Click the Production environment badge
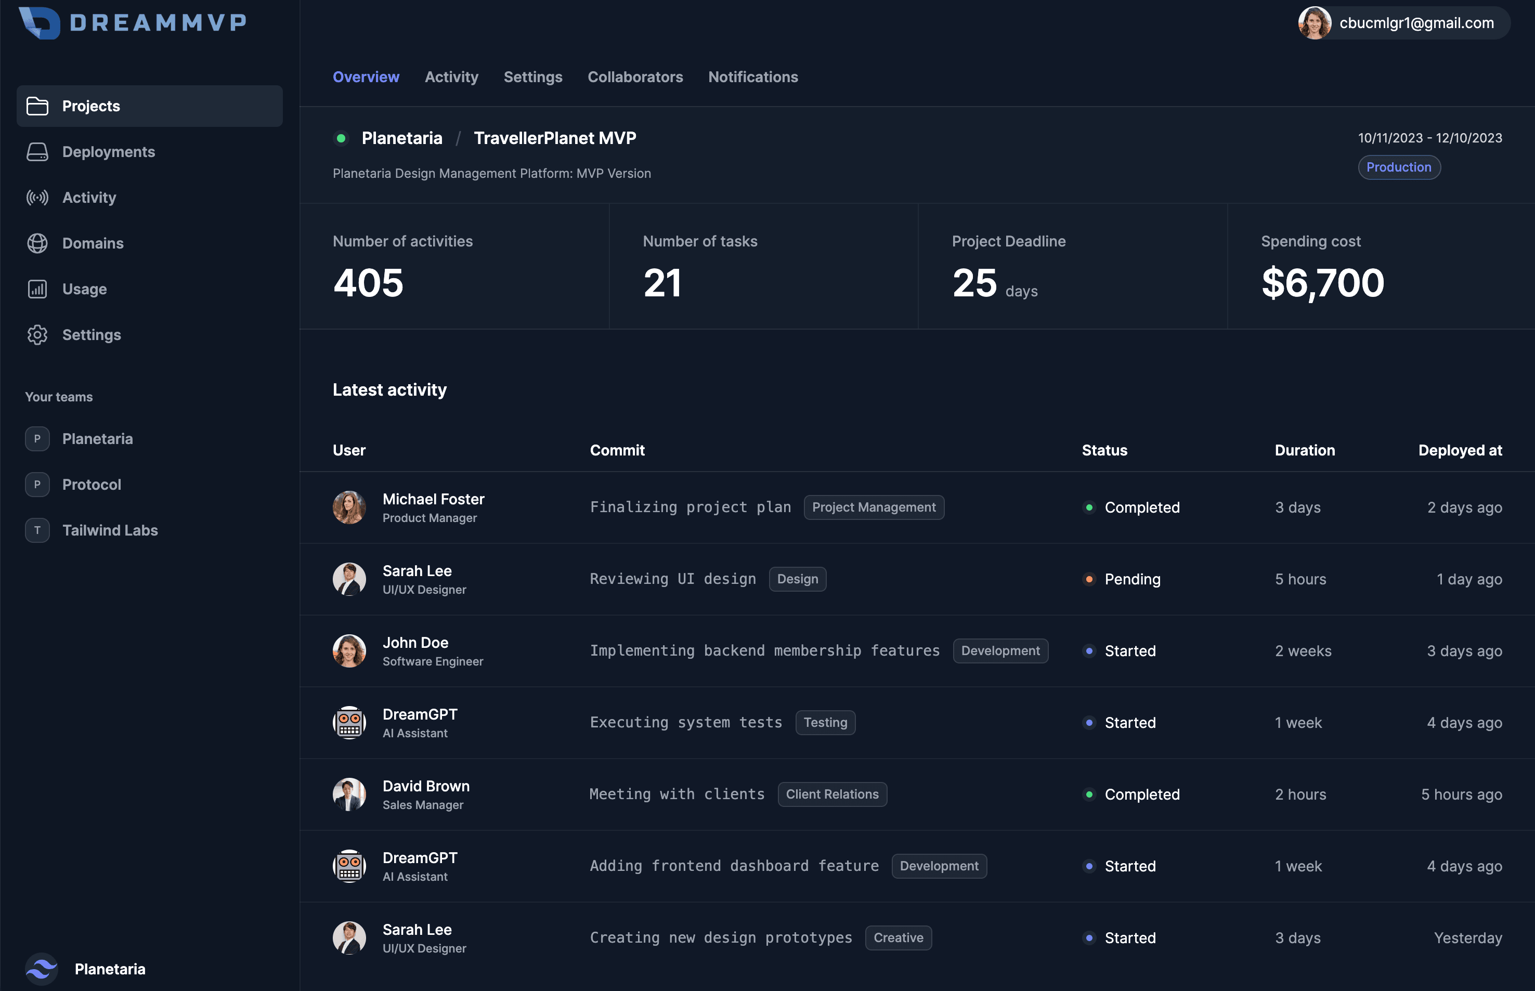Image resolution: width=1535 pixels, height=991 pixels. tap(1399, 167)
